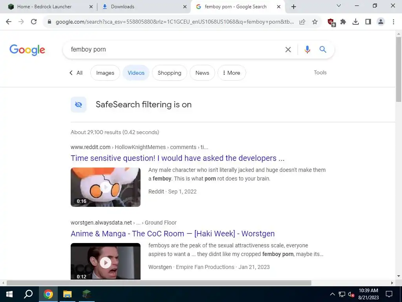Screen dimensions: 402x302
Task: Open a new tab with the plus button
Action: 294,7
